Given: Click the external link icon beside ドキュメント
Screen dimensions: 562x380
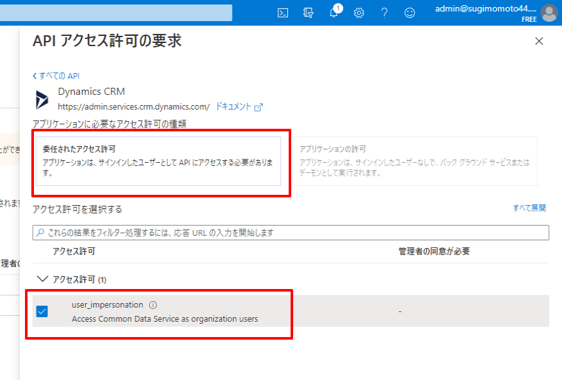Looking at the screenshot, I should (259, 107).
